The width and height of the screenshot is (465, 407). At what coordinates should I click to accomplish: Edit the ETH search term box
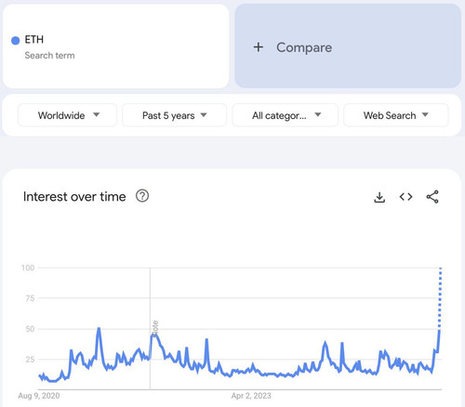pyautogui.click(x=116, y=46)
